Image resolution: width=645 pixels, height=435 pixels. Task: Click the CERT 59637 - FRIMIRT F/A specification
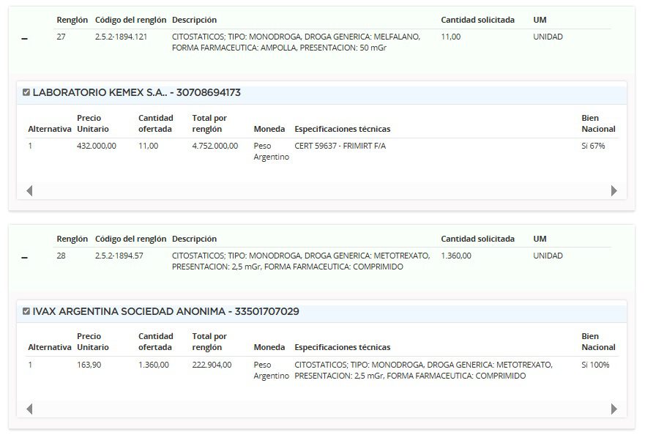(340, 146)
